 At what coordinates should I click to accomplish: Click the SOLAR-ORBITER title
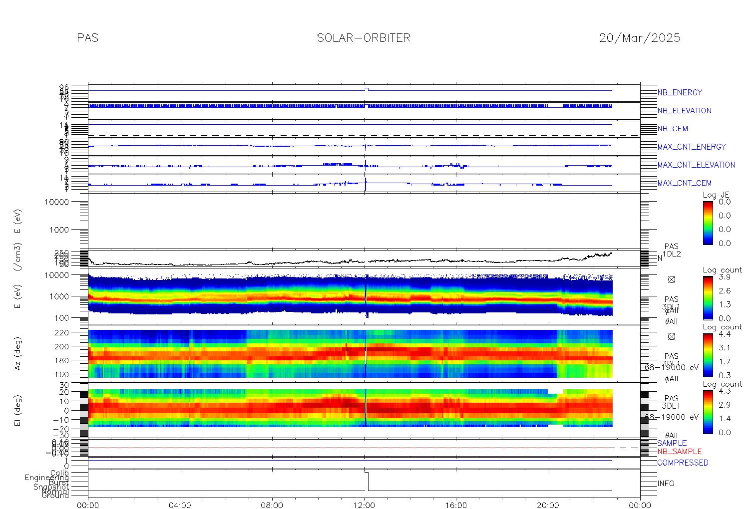364,38
